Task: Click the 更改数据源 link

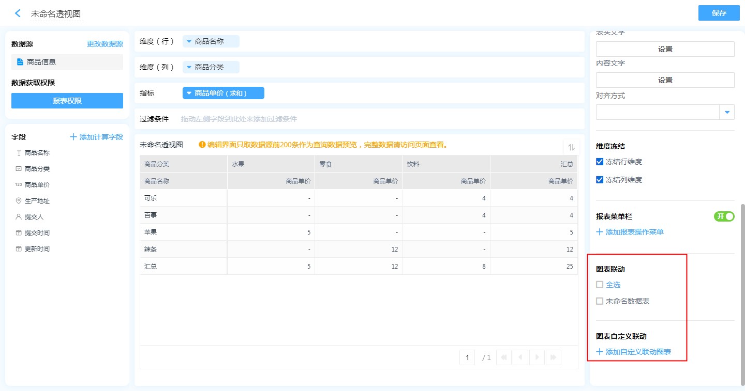Action: [x=105, y=44]
